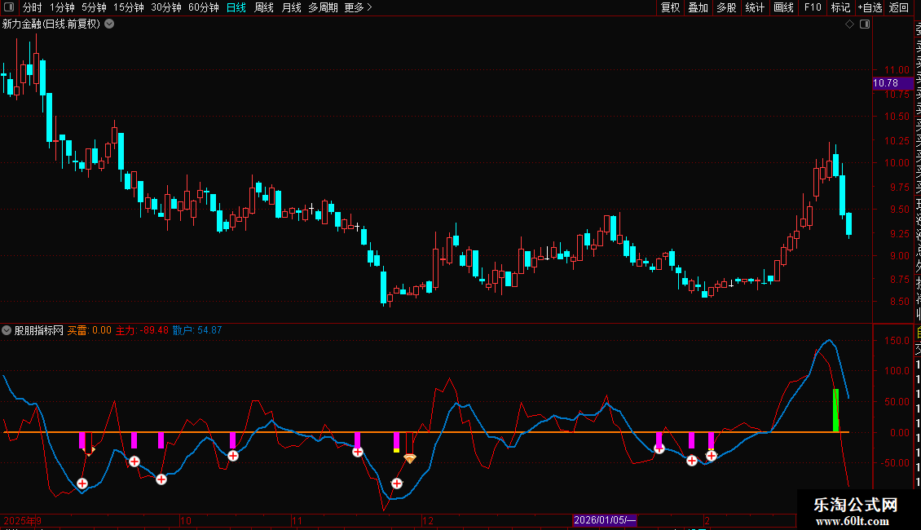Toggle 复权 price adjustment
The image size is (921, 530).
pos(670,7)
